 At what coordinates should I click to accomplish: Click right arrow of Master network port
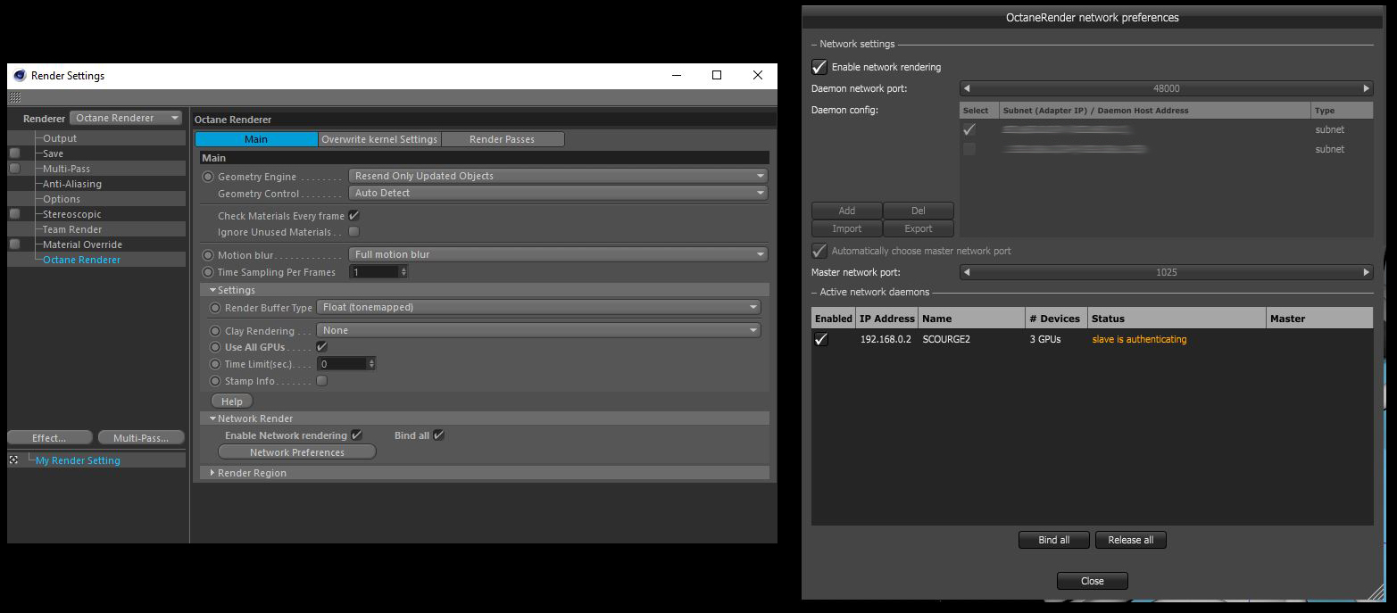point(1367,272)
